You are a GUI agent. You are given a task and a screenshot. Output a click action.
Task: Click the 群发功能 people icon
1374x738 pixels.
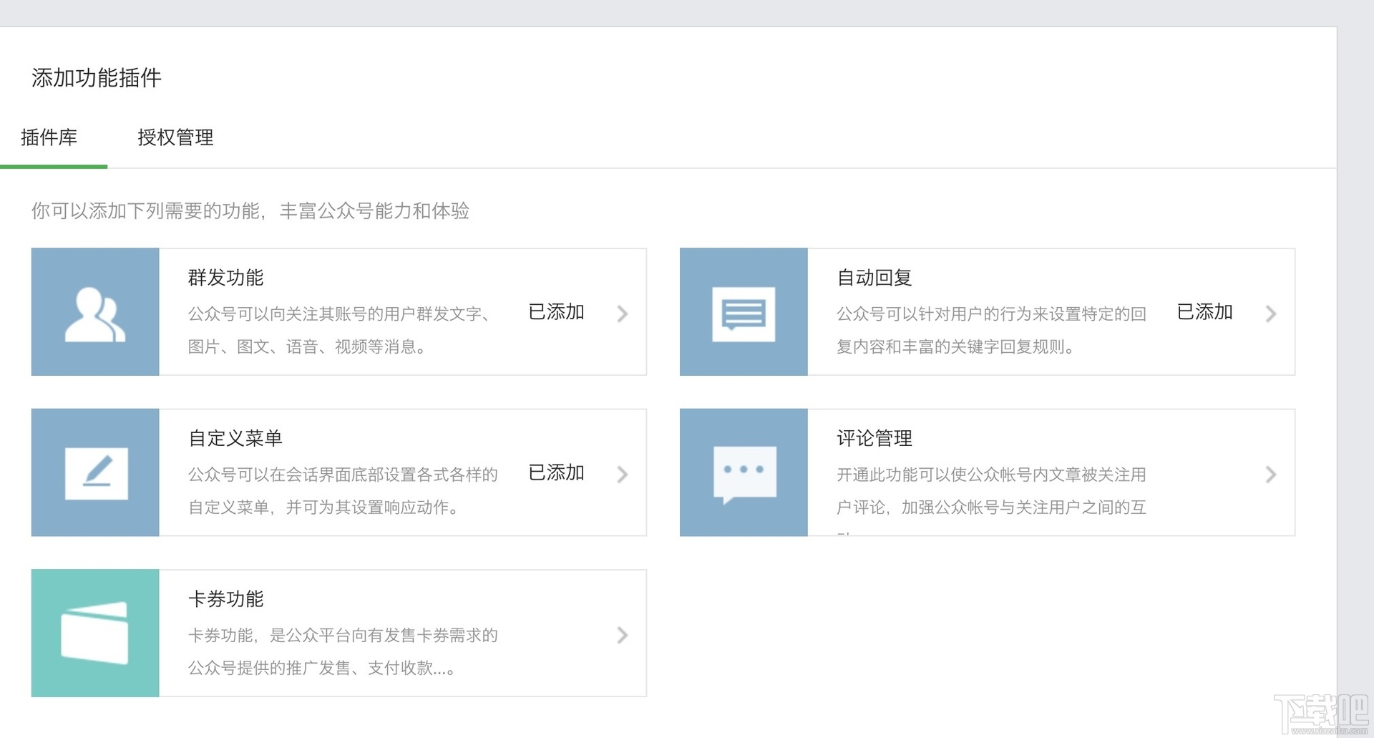(x=94, y=312)
